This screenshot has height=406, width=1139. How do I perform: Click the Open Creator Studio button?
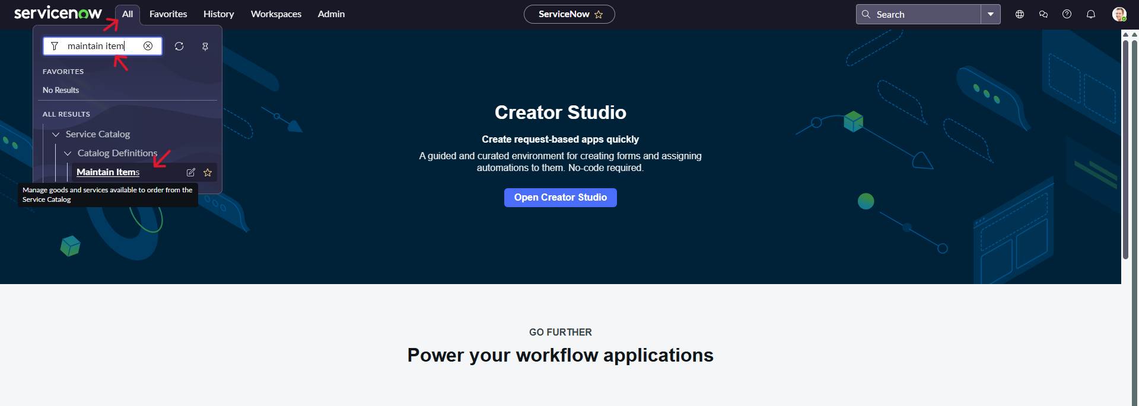560,198
